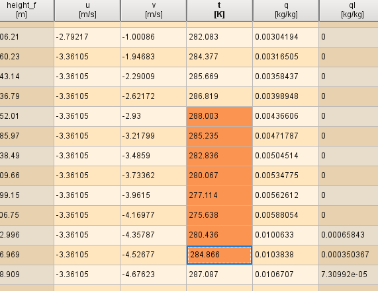Image resolution: width=378 pixels, height=291 pixels.
Task: Select the height_f [m] column header
Action: click(26, 11)
